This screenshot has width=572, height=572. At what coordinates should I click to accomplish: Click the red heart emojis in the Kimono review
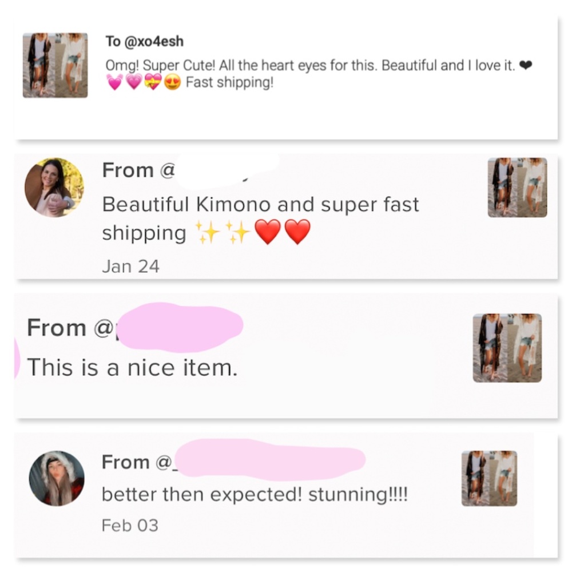tap(283, 232)
